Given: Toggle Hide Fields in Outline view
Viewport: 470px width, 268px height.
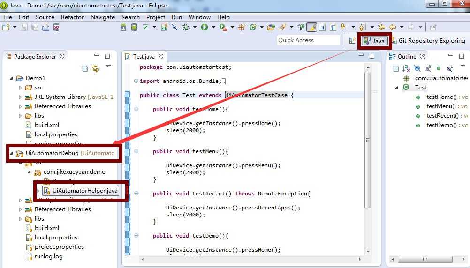Looking at the screenshot, I should [x=417, y=68].
